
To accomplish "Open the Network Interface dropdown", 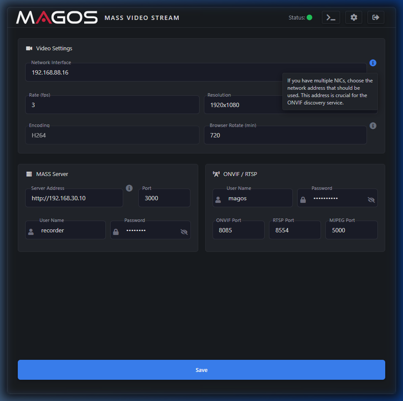I will [196, 72].
